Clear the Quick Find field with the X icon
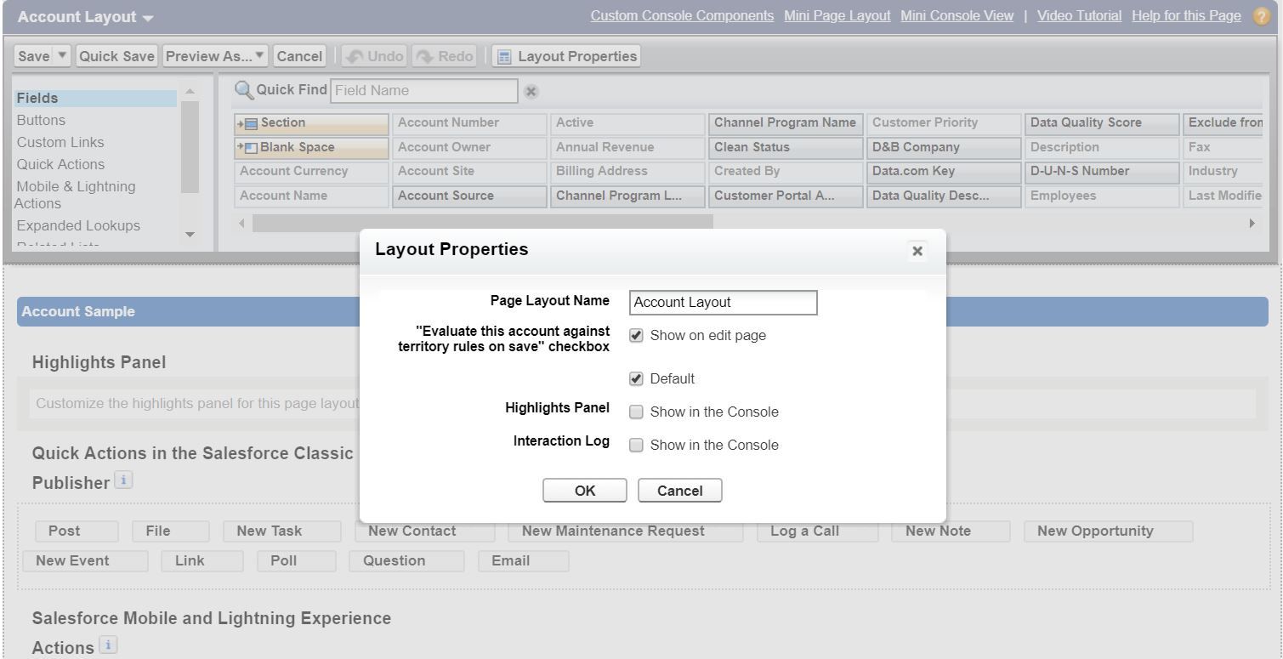 (531, 91)
